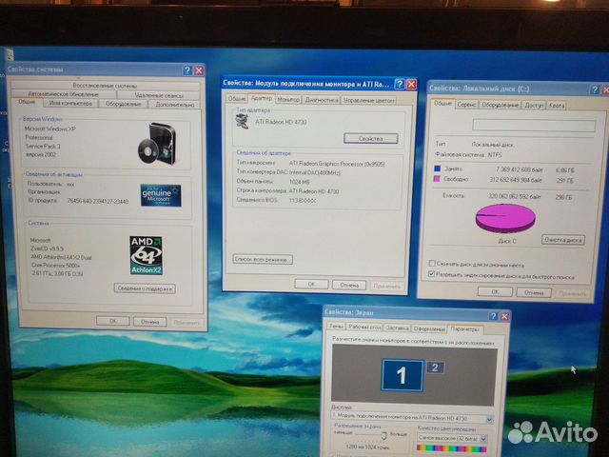Click the genuine Microsoft software badge

[161, 195]
